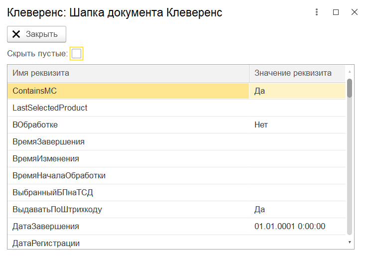The width and height of the screenshot is (367, 256).
Task: Click the vertical scrollbar thumb
Action: point(350,88)
